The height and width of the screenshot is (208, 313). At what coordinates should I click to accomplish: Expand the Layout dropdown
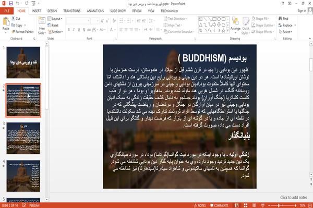pyautogui.click(x=55, y=19)
